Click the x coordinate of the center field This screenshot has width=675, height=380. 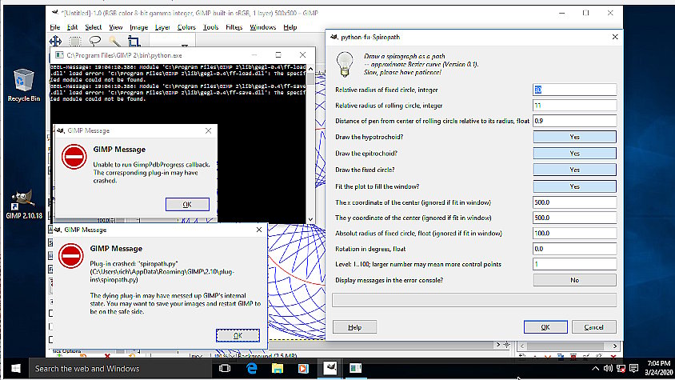coord(574,202)
